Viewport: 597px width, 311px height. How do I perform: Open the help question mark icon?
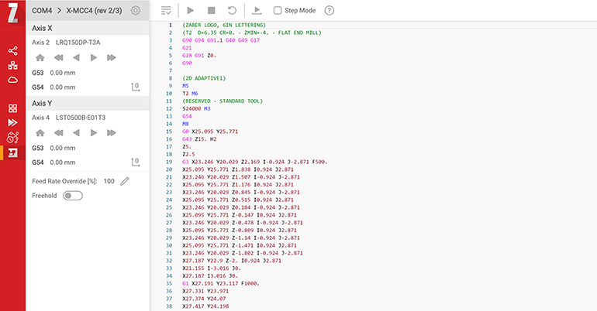330,11
